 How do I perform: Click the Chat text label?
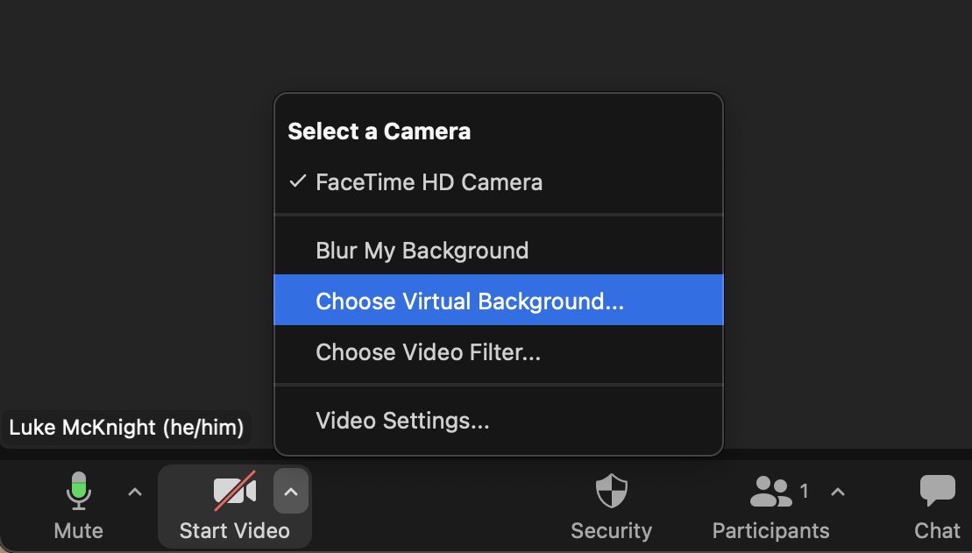937,530
